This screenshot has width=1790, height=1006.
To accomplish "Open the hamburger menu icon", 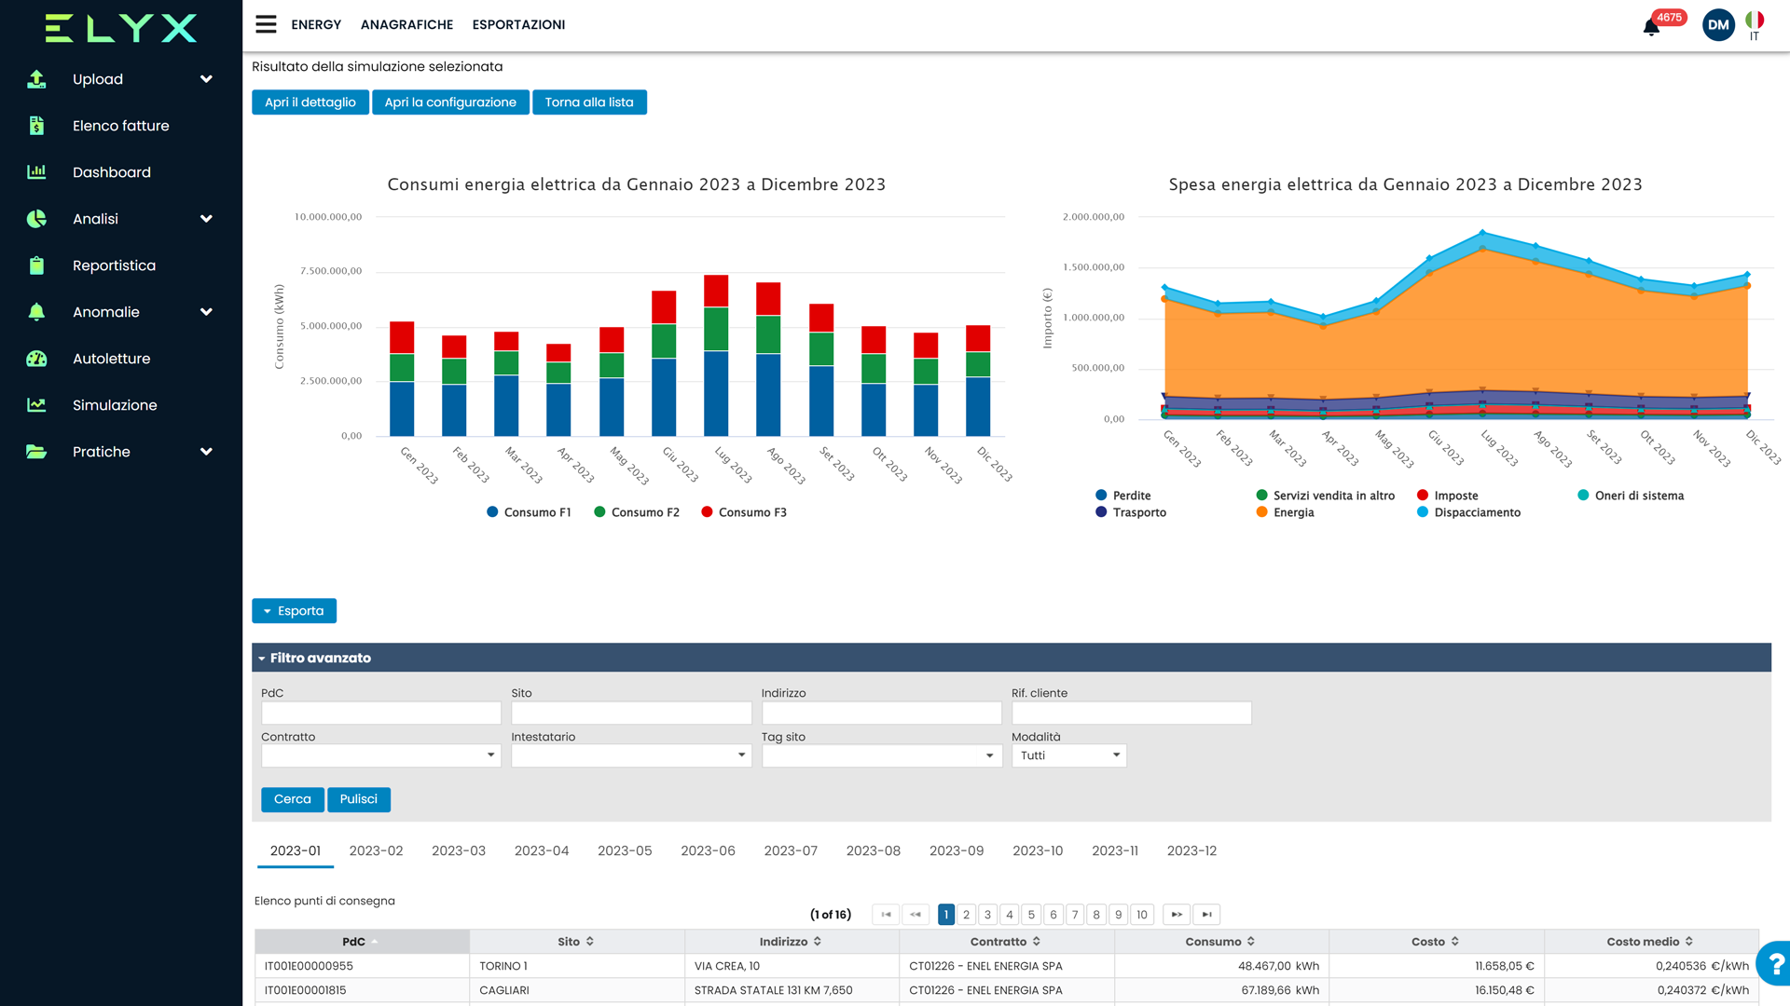I will pos(266,24).
